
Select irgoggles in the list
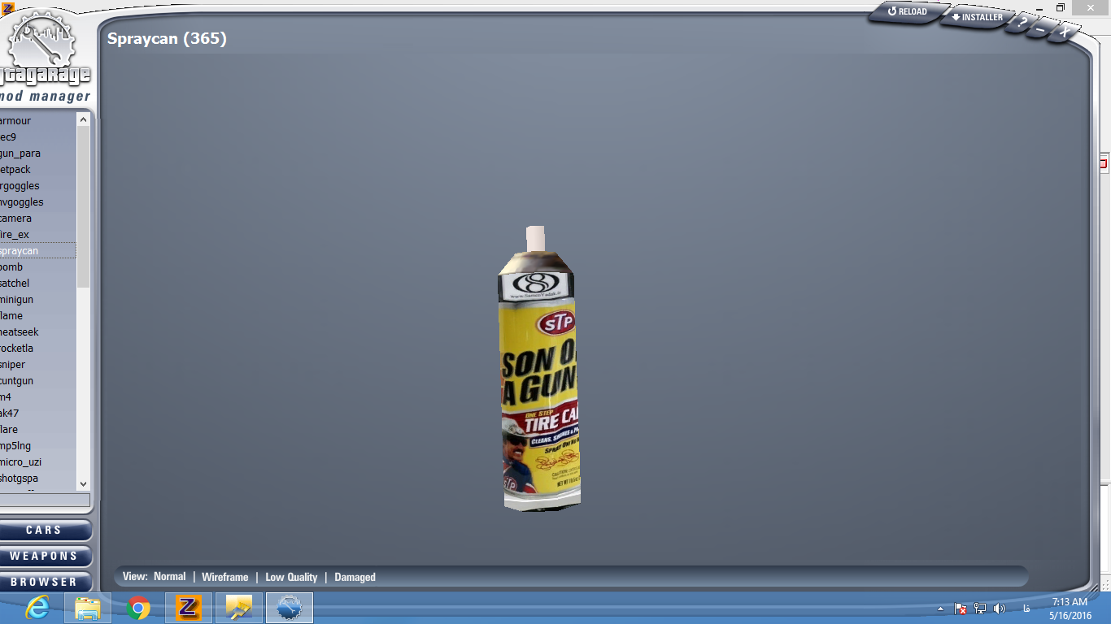click(38, 186)
